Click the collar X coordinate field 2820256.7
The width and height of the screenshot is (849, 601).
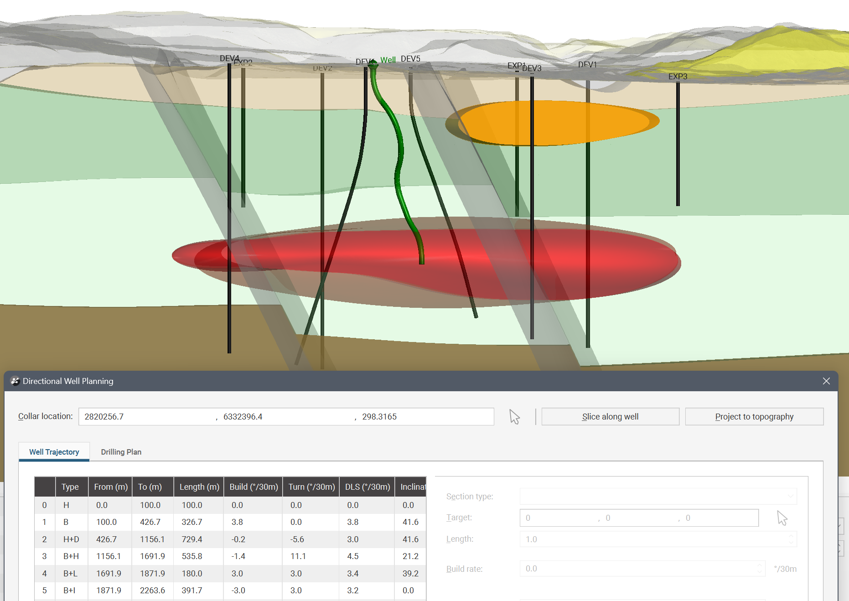[146, 417]
